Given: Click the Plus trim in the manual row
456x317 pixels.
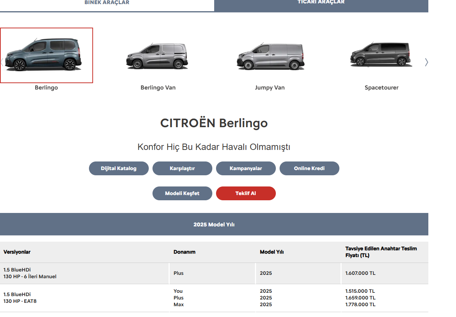Looking at the screenshot, I should click(179, 273).
